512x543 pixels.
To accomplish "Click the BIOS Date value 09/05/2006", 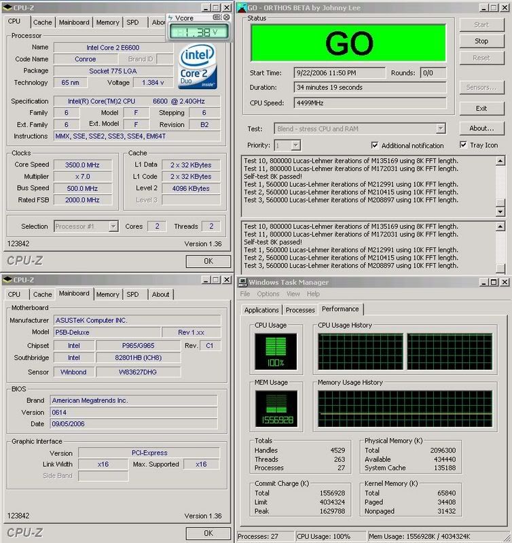I will pos(134,424).
